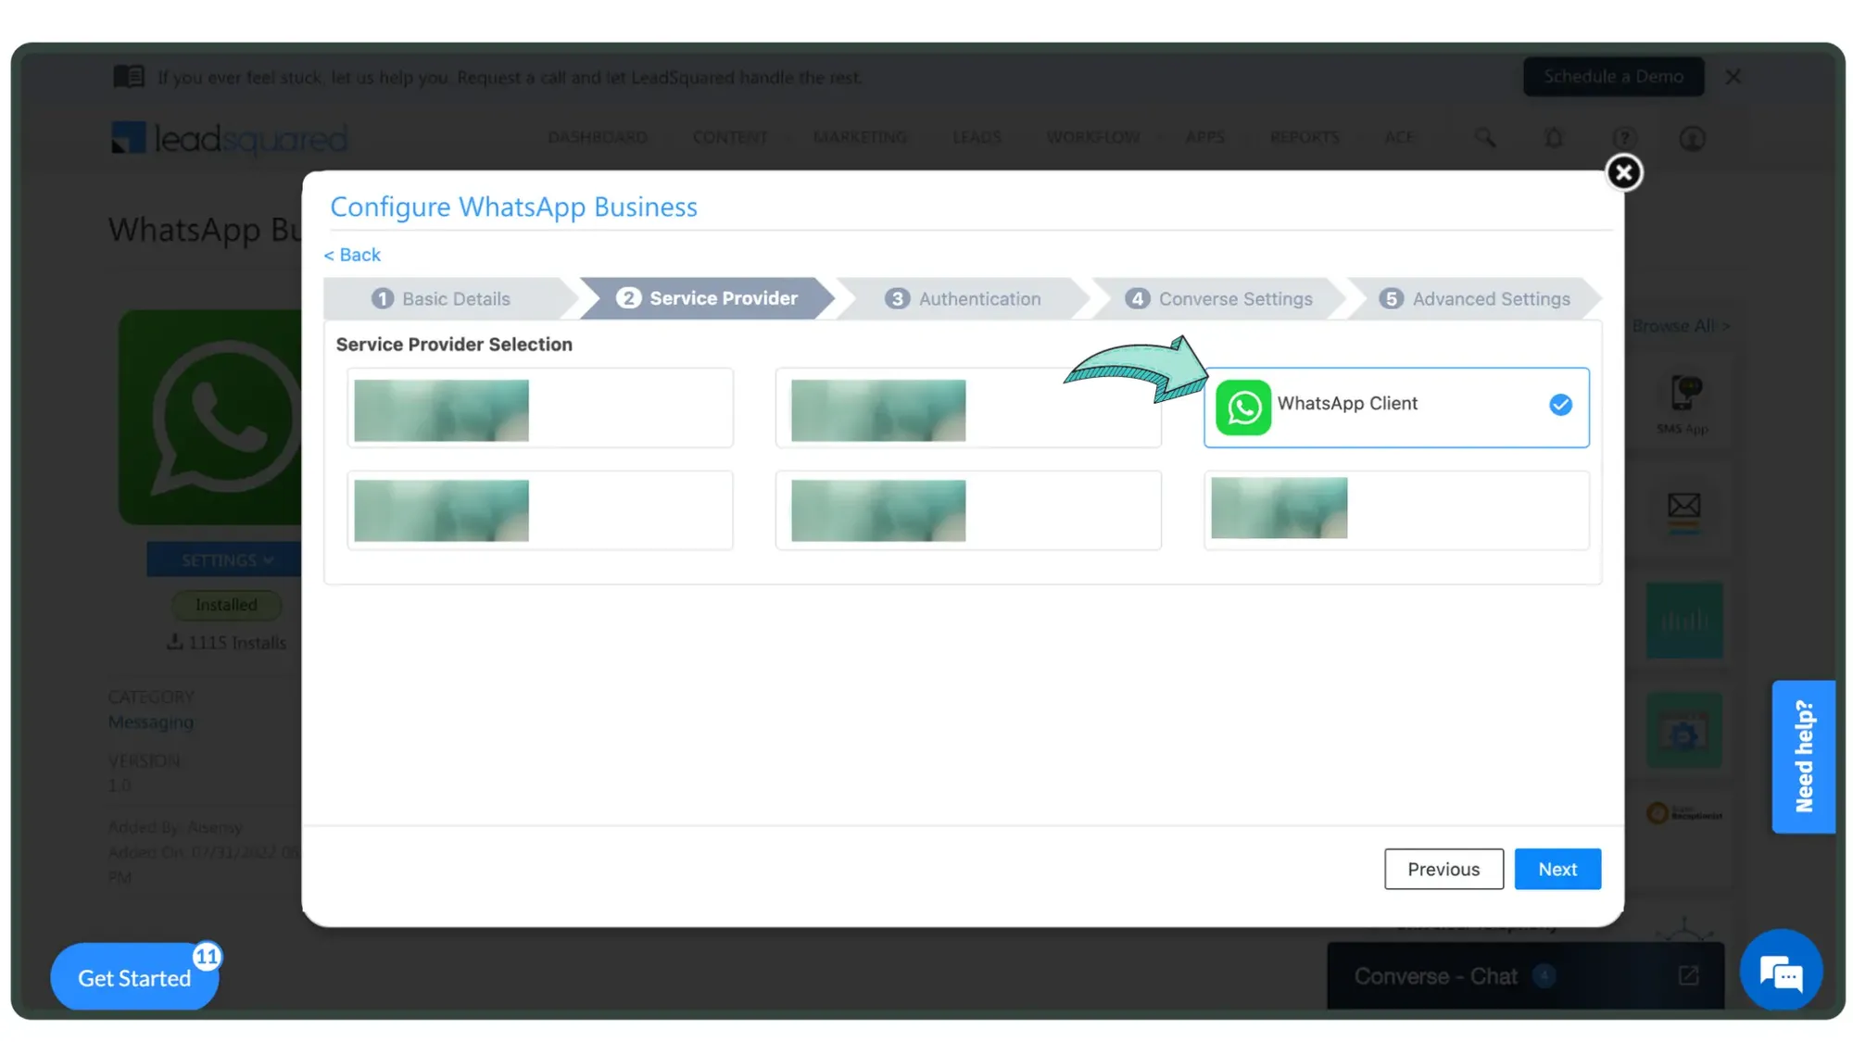Click the Previous button
Screen dimensions: 1853x1042
click(x=1443, y=869)
